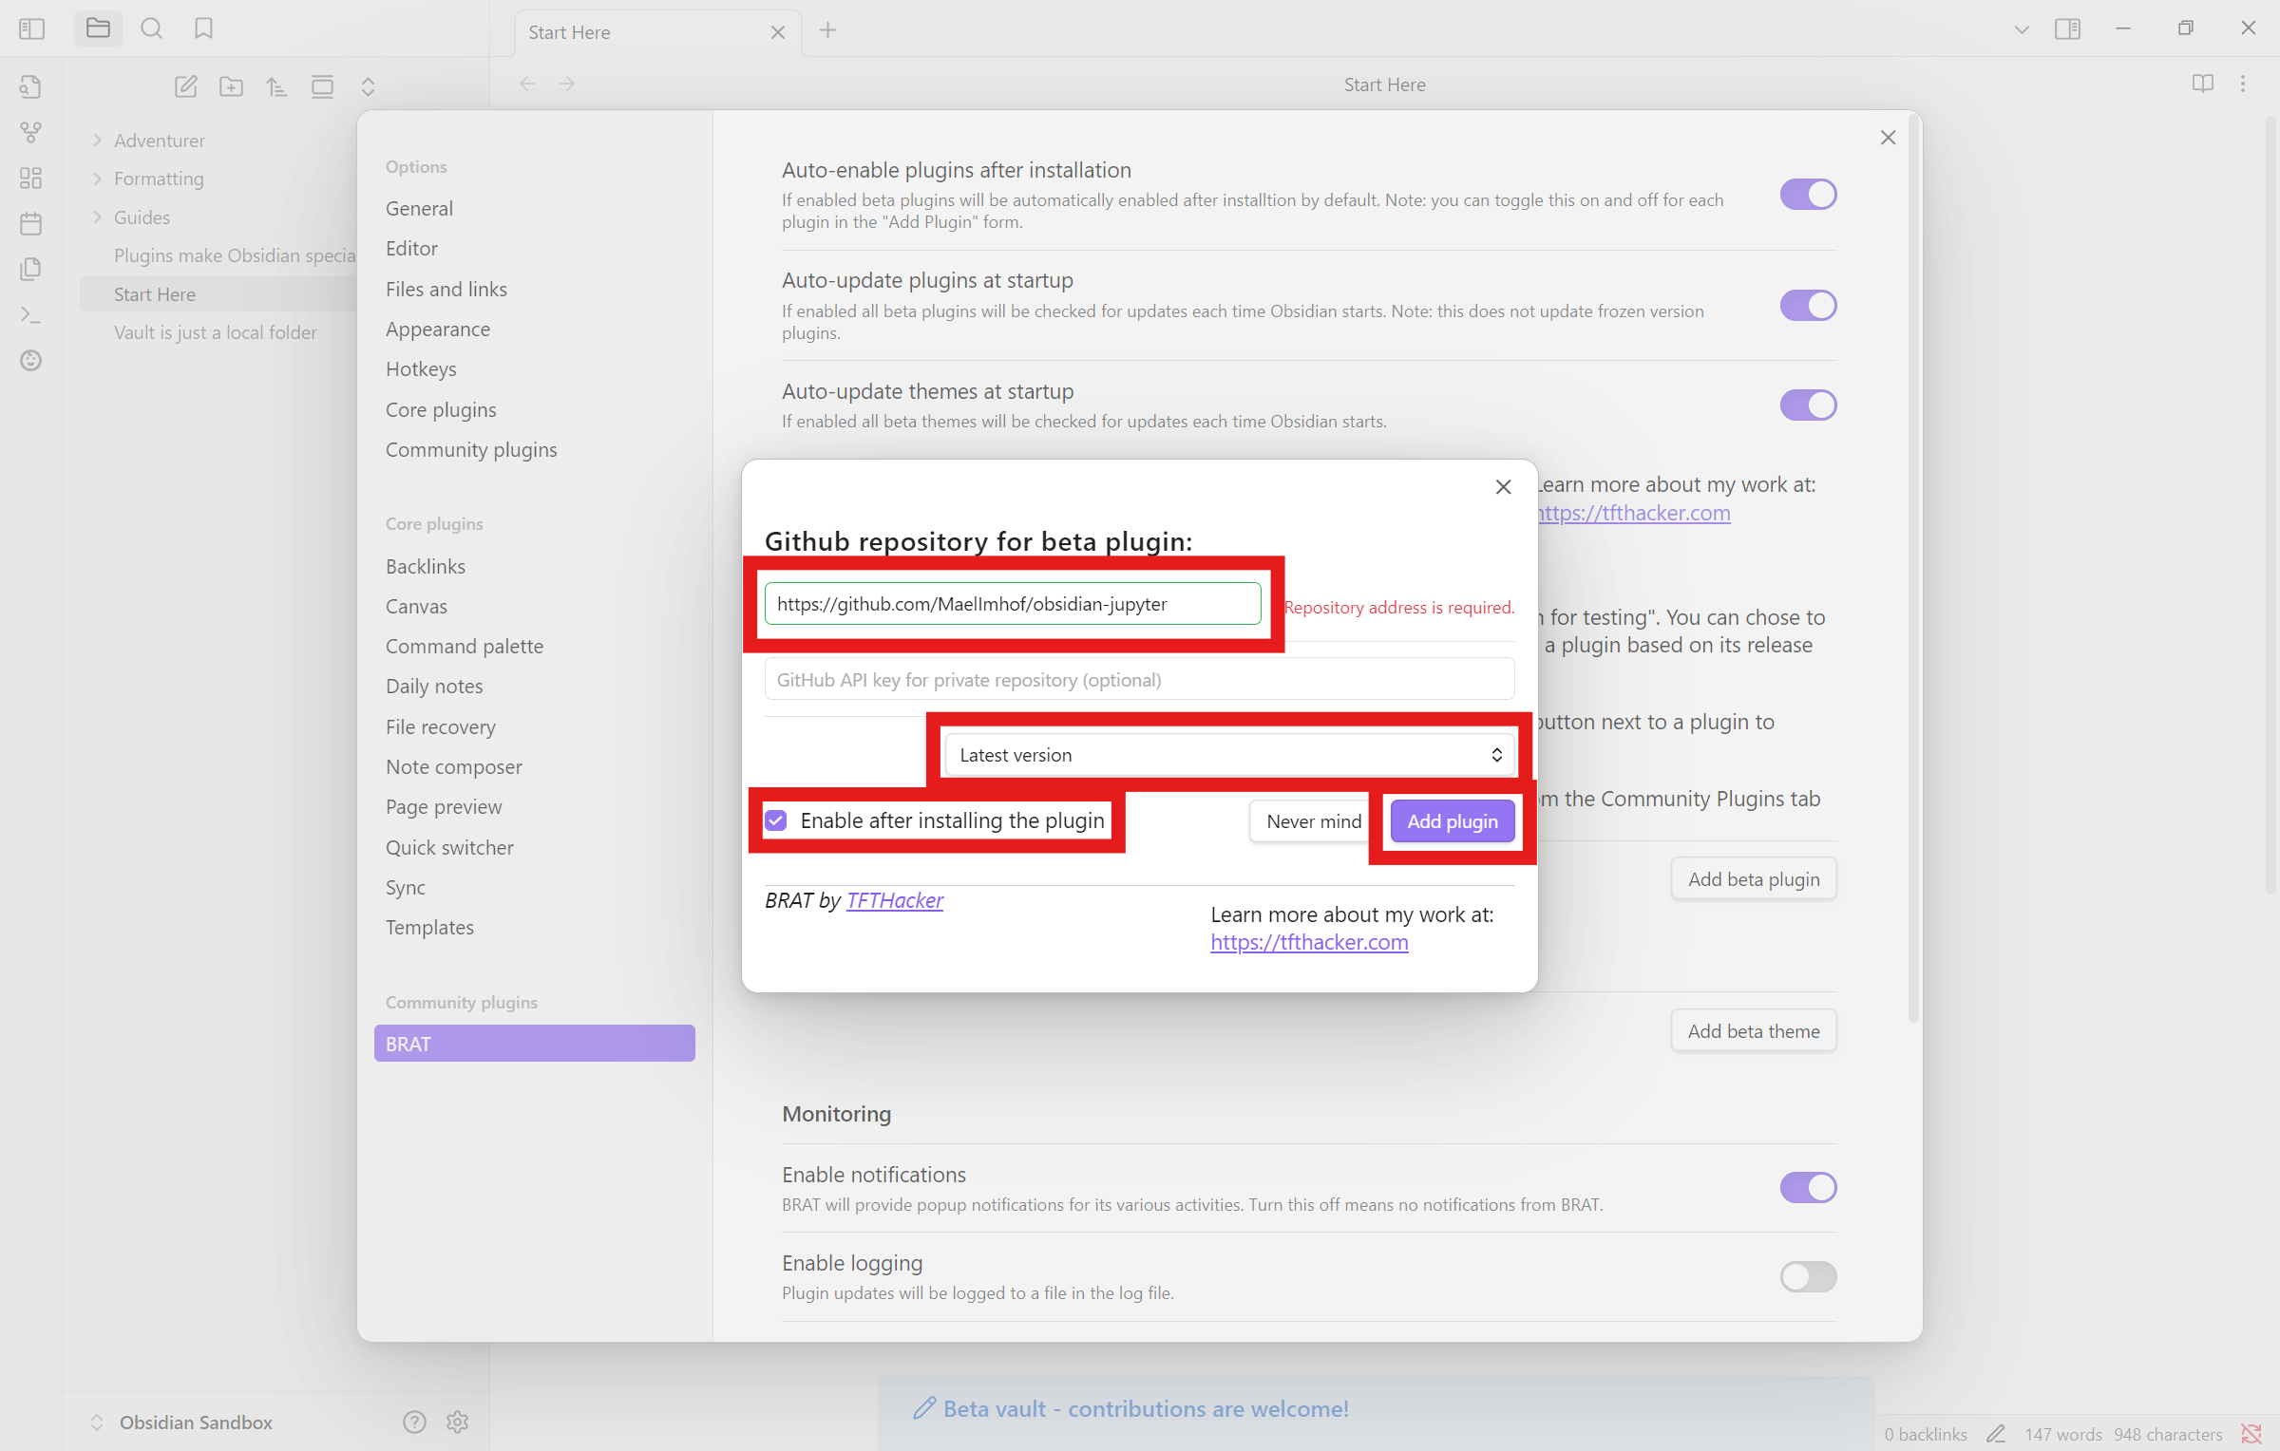Toggle the left sidebar icon

(31, 28)
